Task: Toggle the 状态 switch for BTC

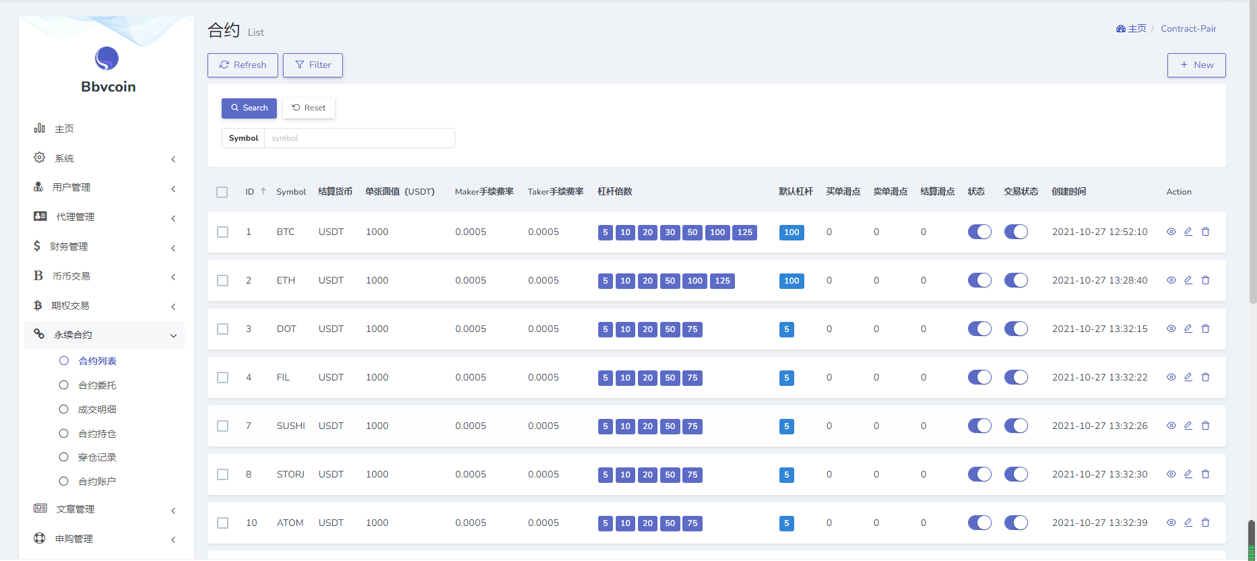Action: tap(979, 232)
